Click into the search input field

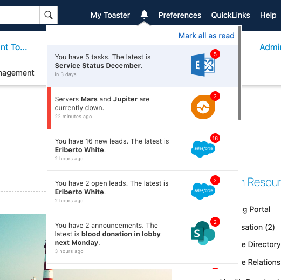point(19,15)
